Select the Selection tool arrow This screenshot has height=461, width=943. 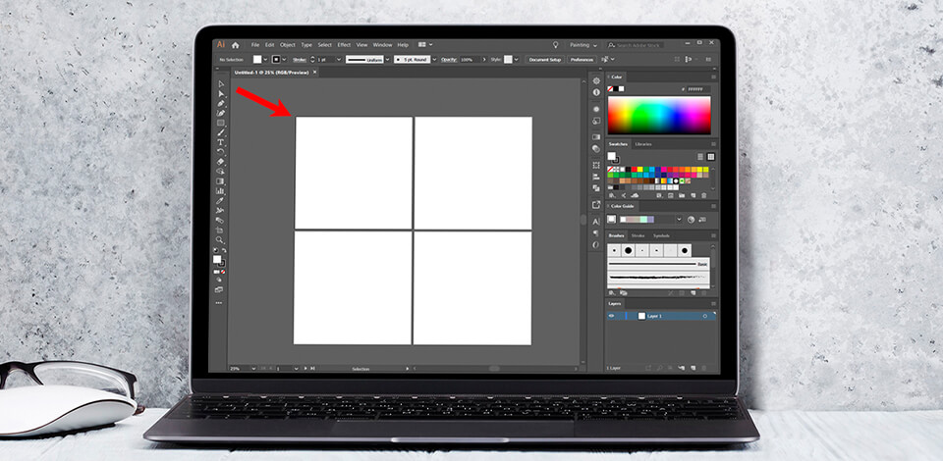point(221,84)
